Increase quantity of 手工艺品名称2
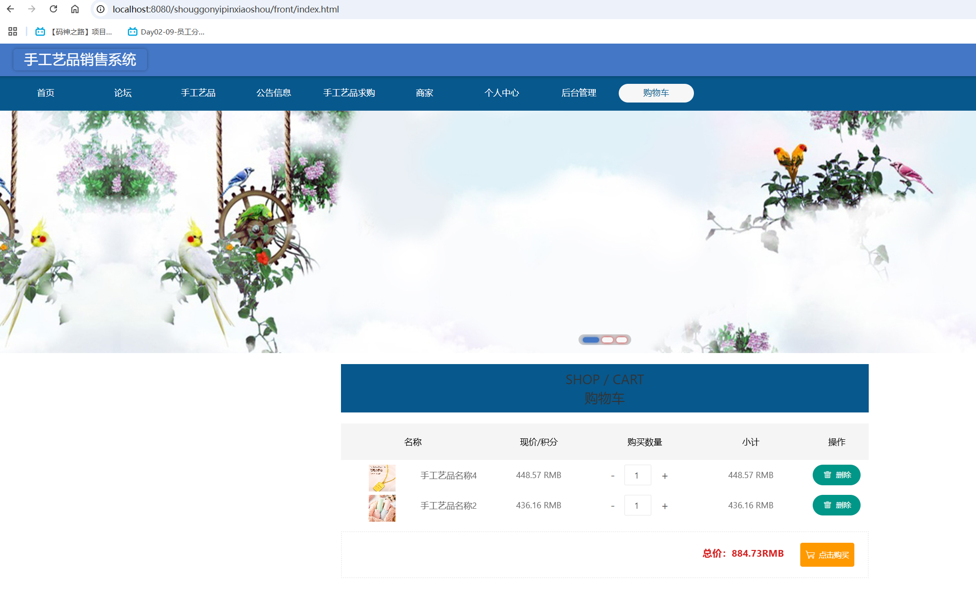This screenshot has width=976, height=606. pos(665,506)
